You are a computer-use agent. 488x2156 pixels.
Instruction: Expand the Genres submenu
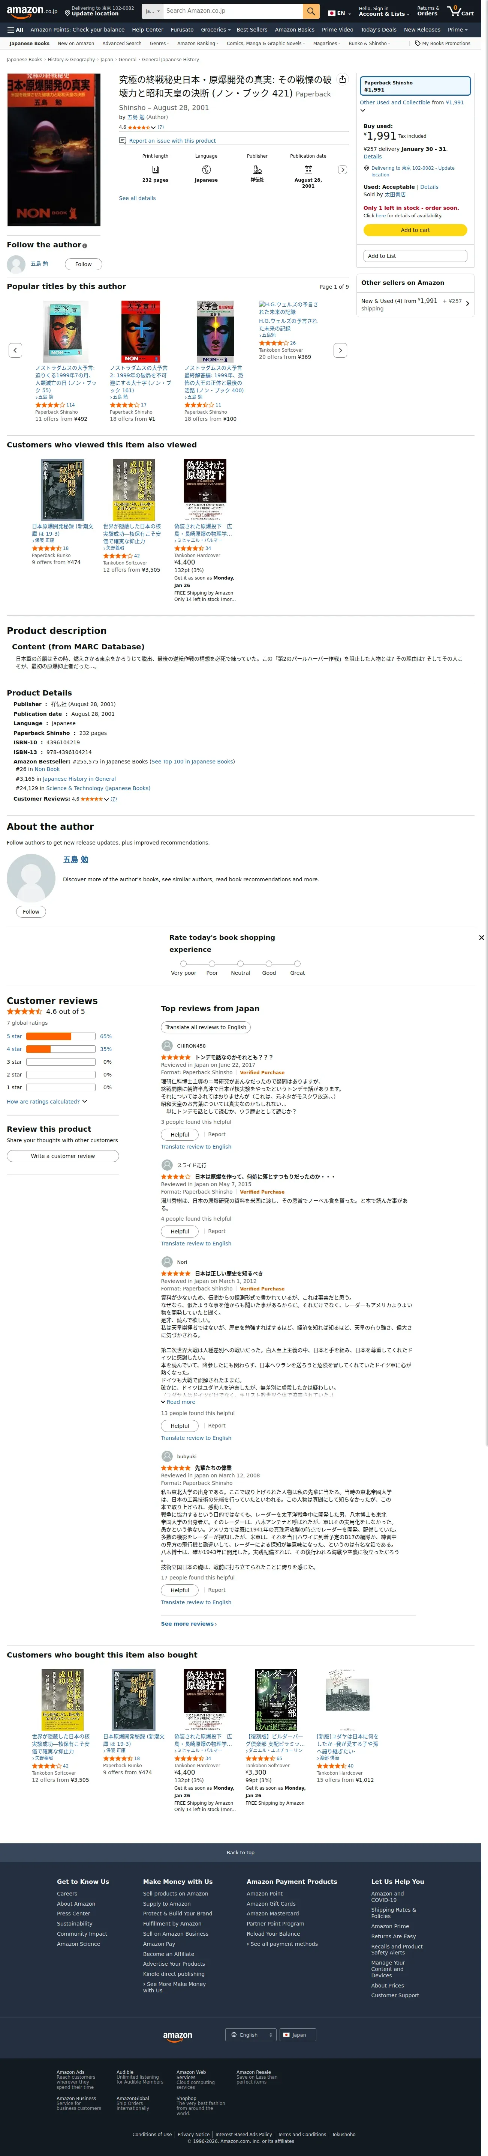pos(159,44)
